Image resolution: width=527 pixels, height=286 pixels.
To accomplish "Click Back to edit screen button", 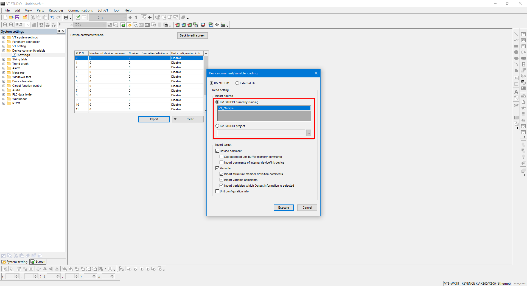I will click(x=192, y=35).
